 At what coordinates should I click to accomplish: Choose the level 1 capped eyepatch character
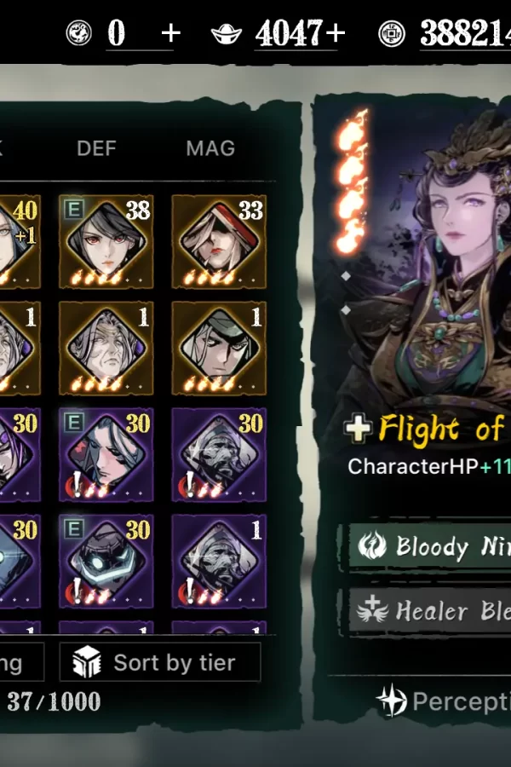(x=219, y=348)
